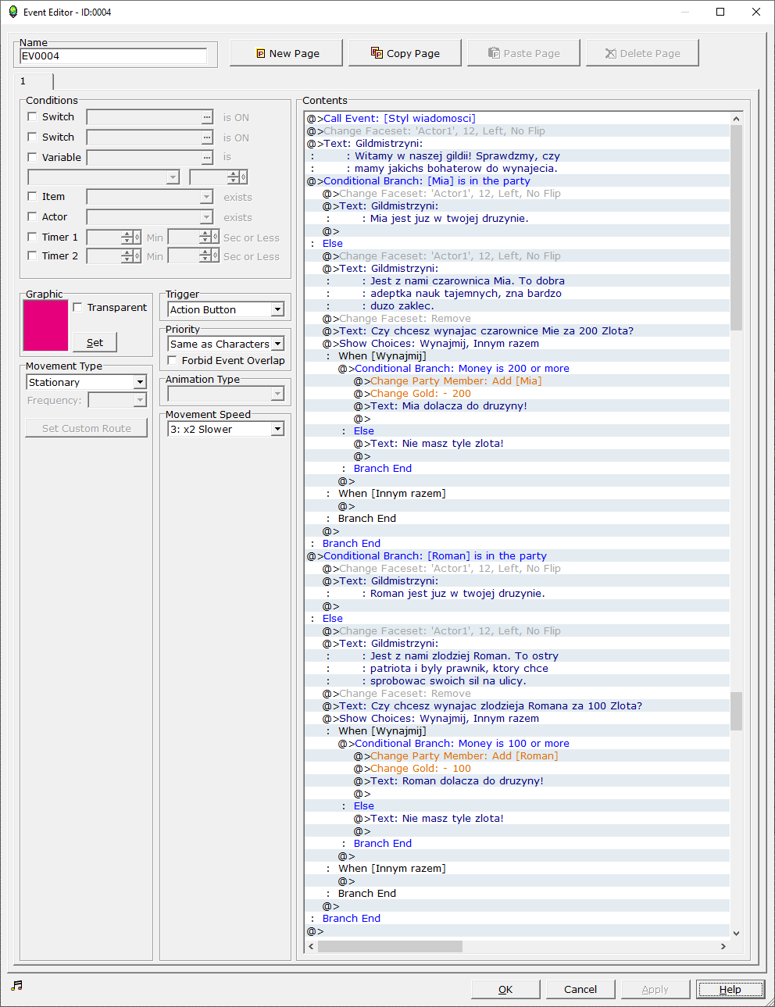Select 'Text: Roman dolacza do druzyny!' line
The image size is (775, 1007).
point(517,781)
